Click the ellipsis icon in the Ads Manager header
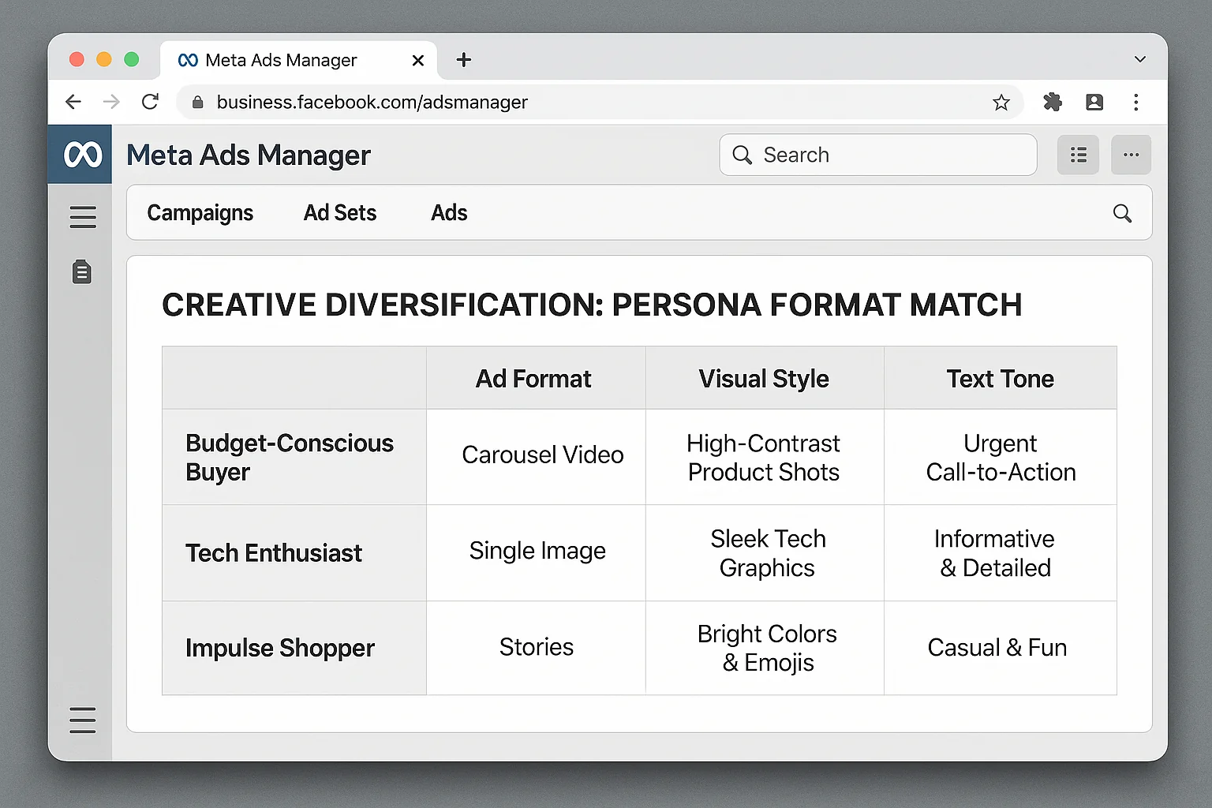Screen dimensions: 1212x808 click(x=1131, y=155)
